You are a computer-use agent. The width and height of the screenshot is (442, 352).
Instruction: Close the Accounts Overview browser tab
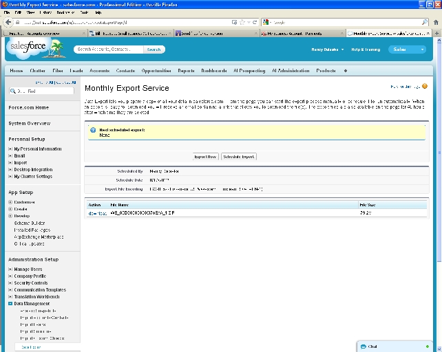[x=84, y=33]
